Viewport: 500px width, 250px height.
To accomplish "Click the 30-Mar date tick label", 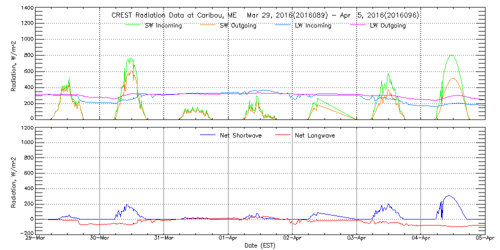I will tap(100, 238).
